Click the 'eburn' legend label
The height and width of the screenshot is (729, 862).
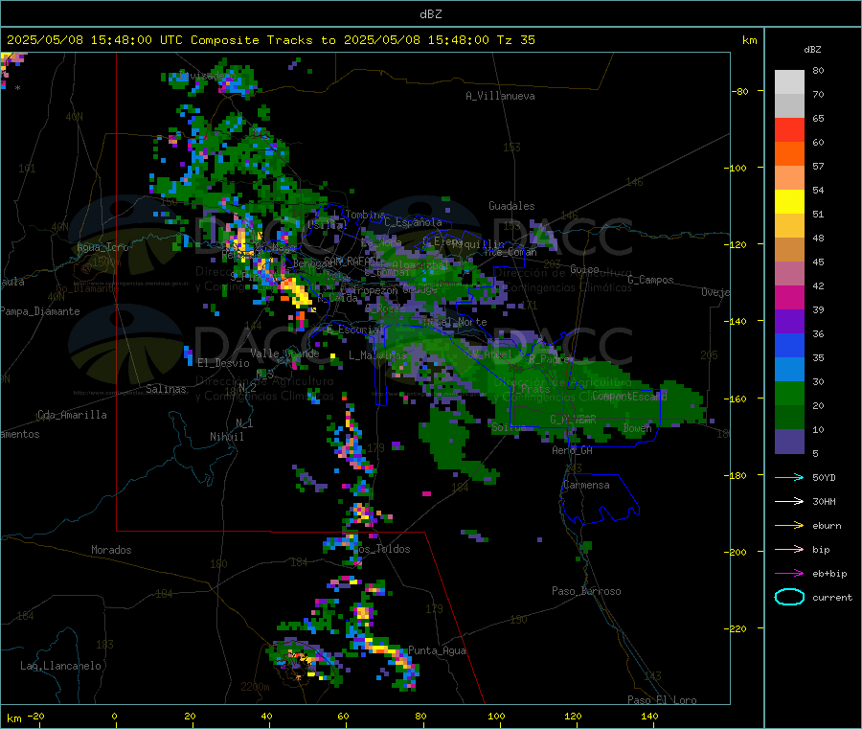point(827,526)
